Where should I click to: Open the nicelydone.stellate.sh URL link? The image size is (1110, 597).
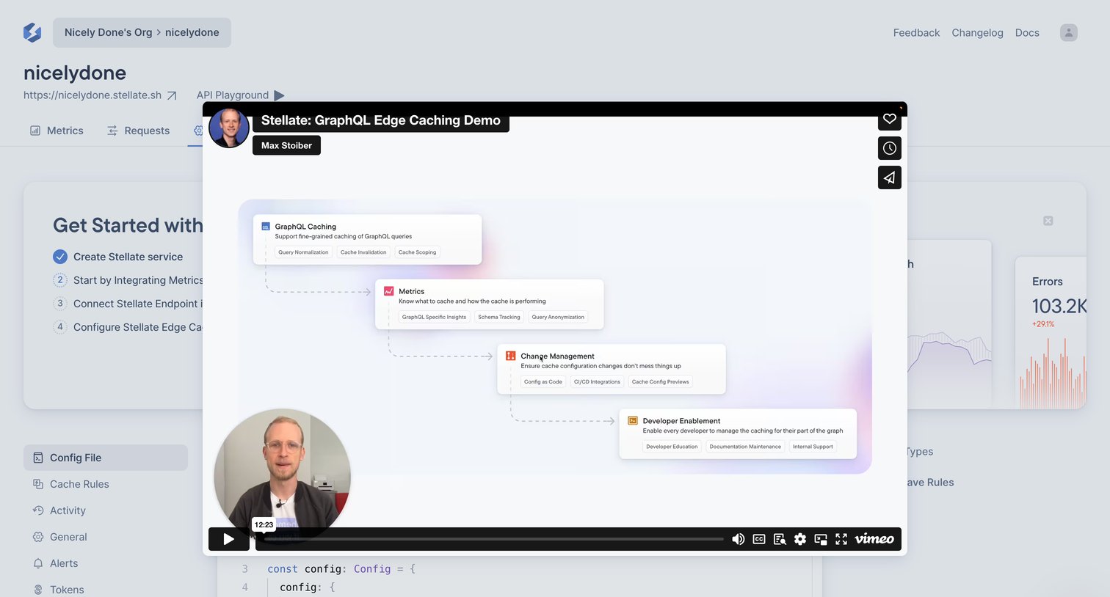pyautogui.click(x=92, y=95)
